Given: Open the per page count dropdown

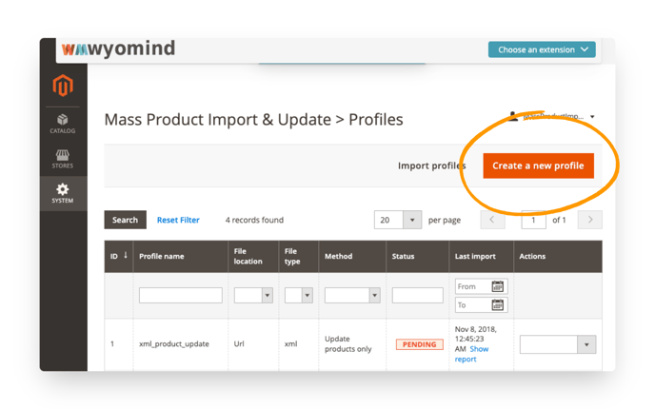Looking at the screenshot, I should tap(398, 220).
